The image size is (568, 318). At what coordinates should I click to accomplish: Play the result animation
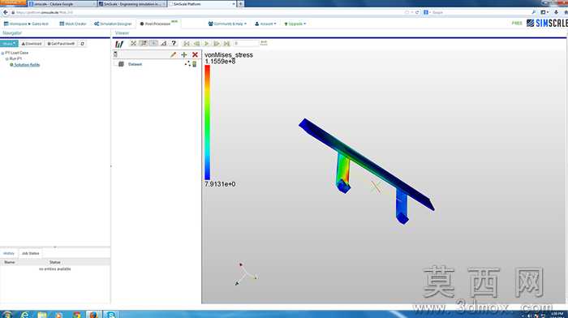coord(206,44)
